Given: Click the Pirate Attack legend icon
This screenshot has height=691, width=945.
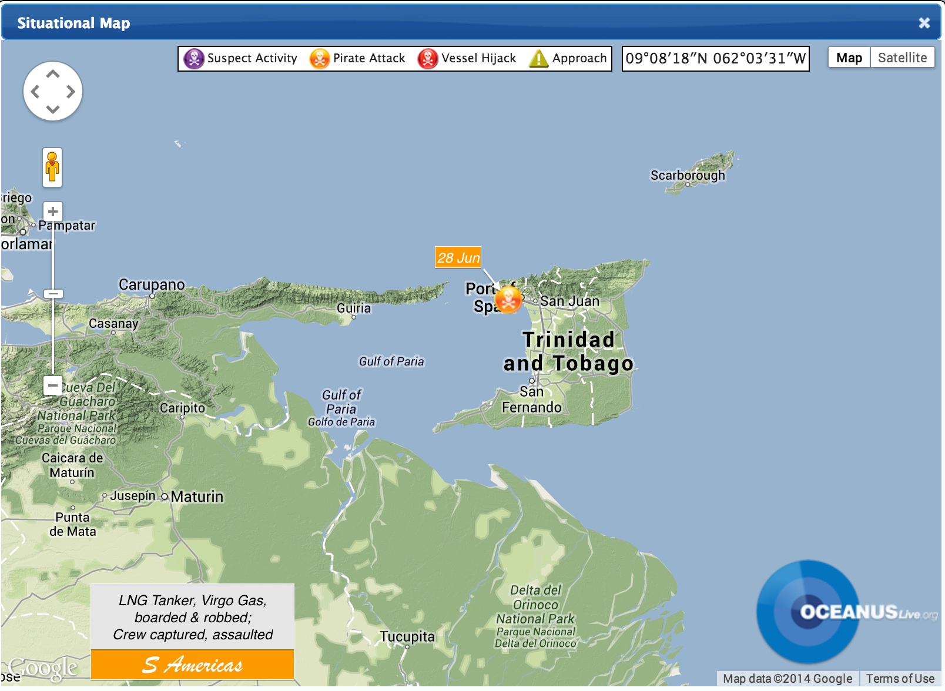Looking at the screenshot, I should click(x=319, y=58).
